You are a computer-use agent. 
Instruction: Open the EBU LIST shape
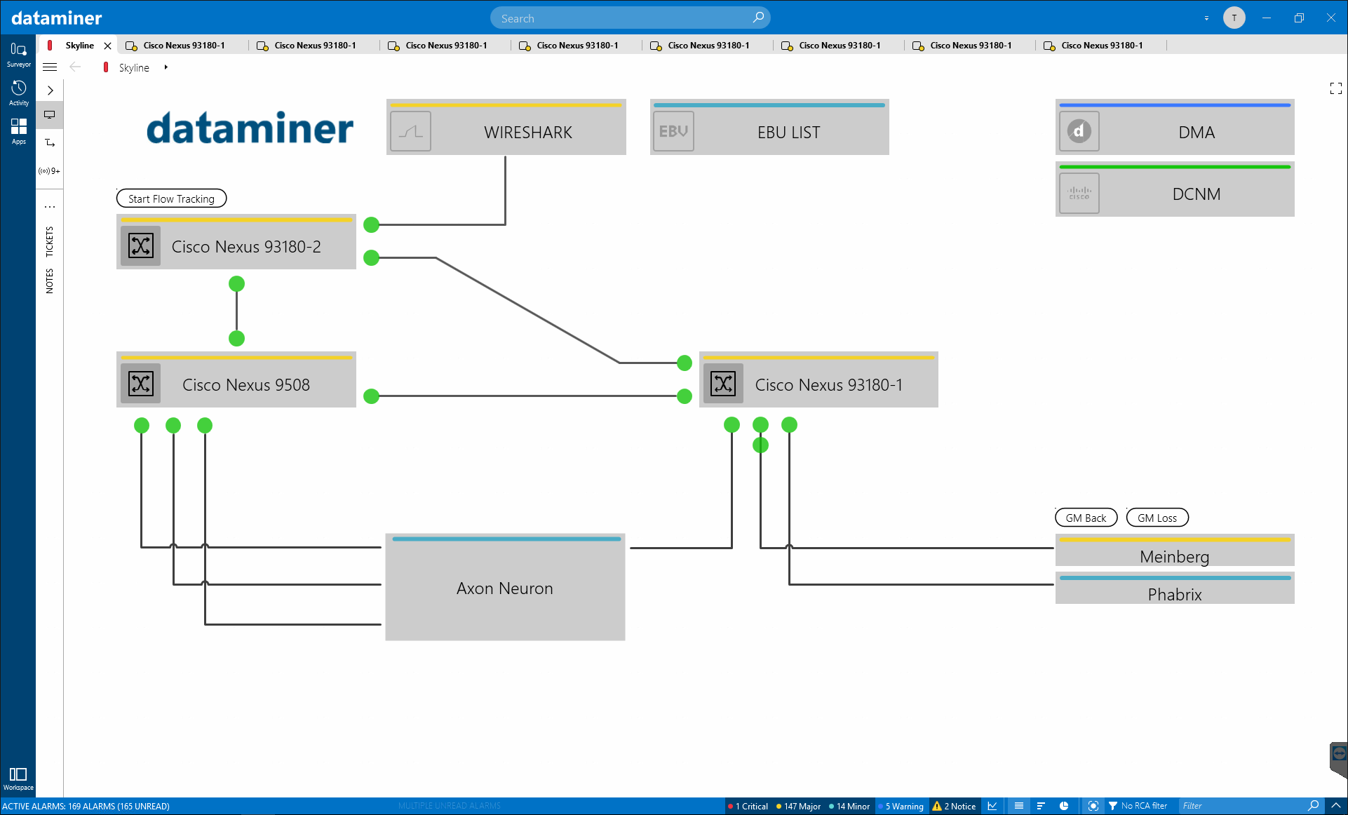click(769, 127)
